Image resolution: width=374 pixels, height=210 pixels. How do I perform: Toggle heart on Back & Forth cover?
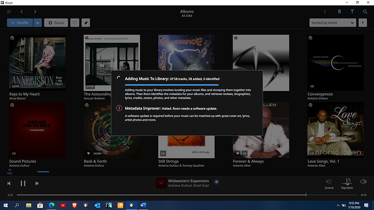[x=88, y=153]
